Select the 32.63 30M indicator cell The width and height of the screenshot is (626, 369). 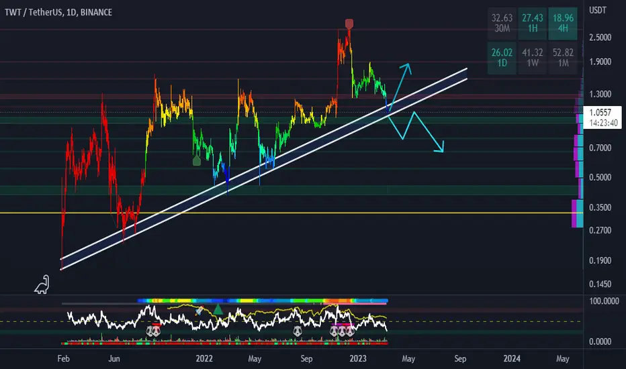(x=502, y=23)
